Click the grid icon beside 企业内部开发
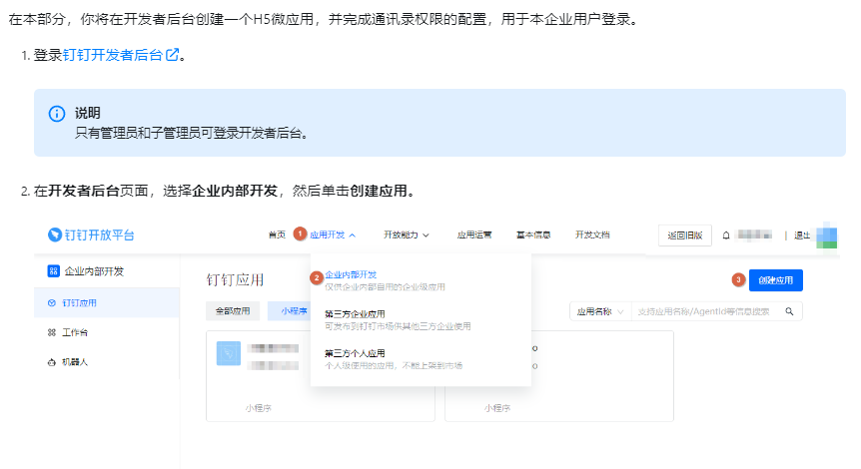 [x=53, y=271]
